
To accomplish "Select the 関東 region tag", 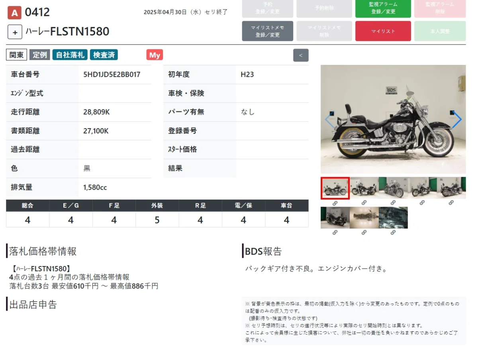I will [17, 55].
